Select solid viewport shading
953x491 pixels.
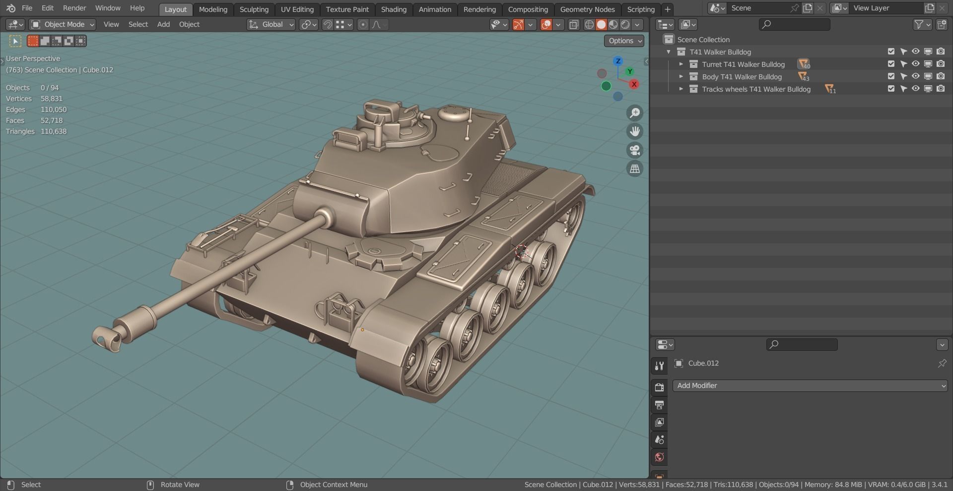[601, 24]
